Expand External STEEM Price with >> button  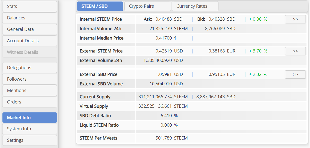tap(295, 51)
